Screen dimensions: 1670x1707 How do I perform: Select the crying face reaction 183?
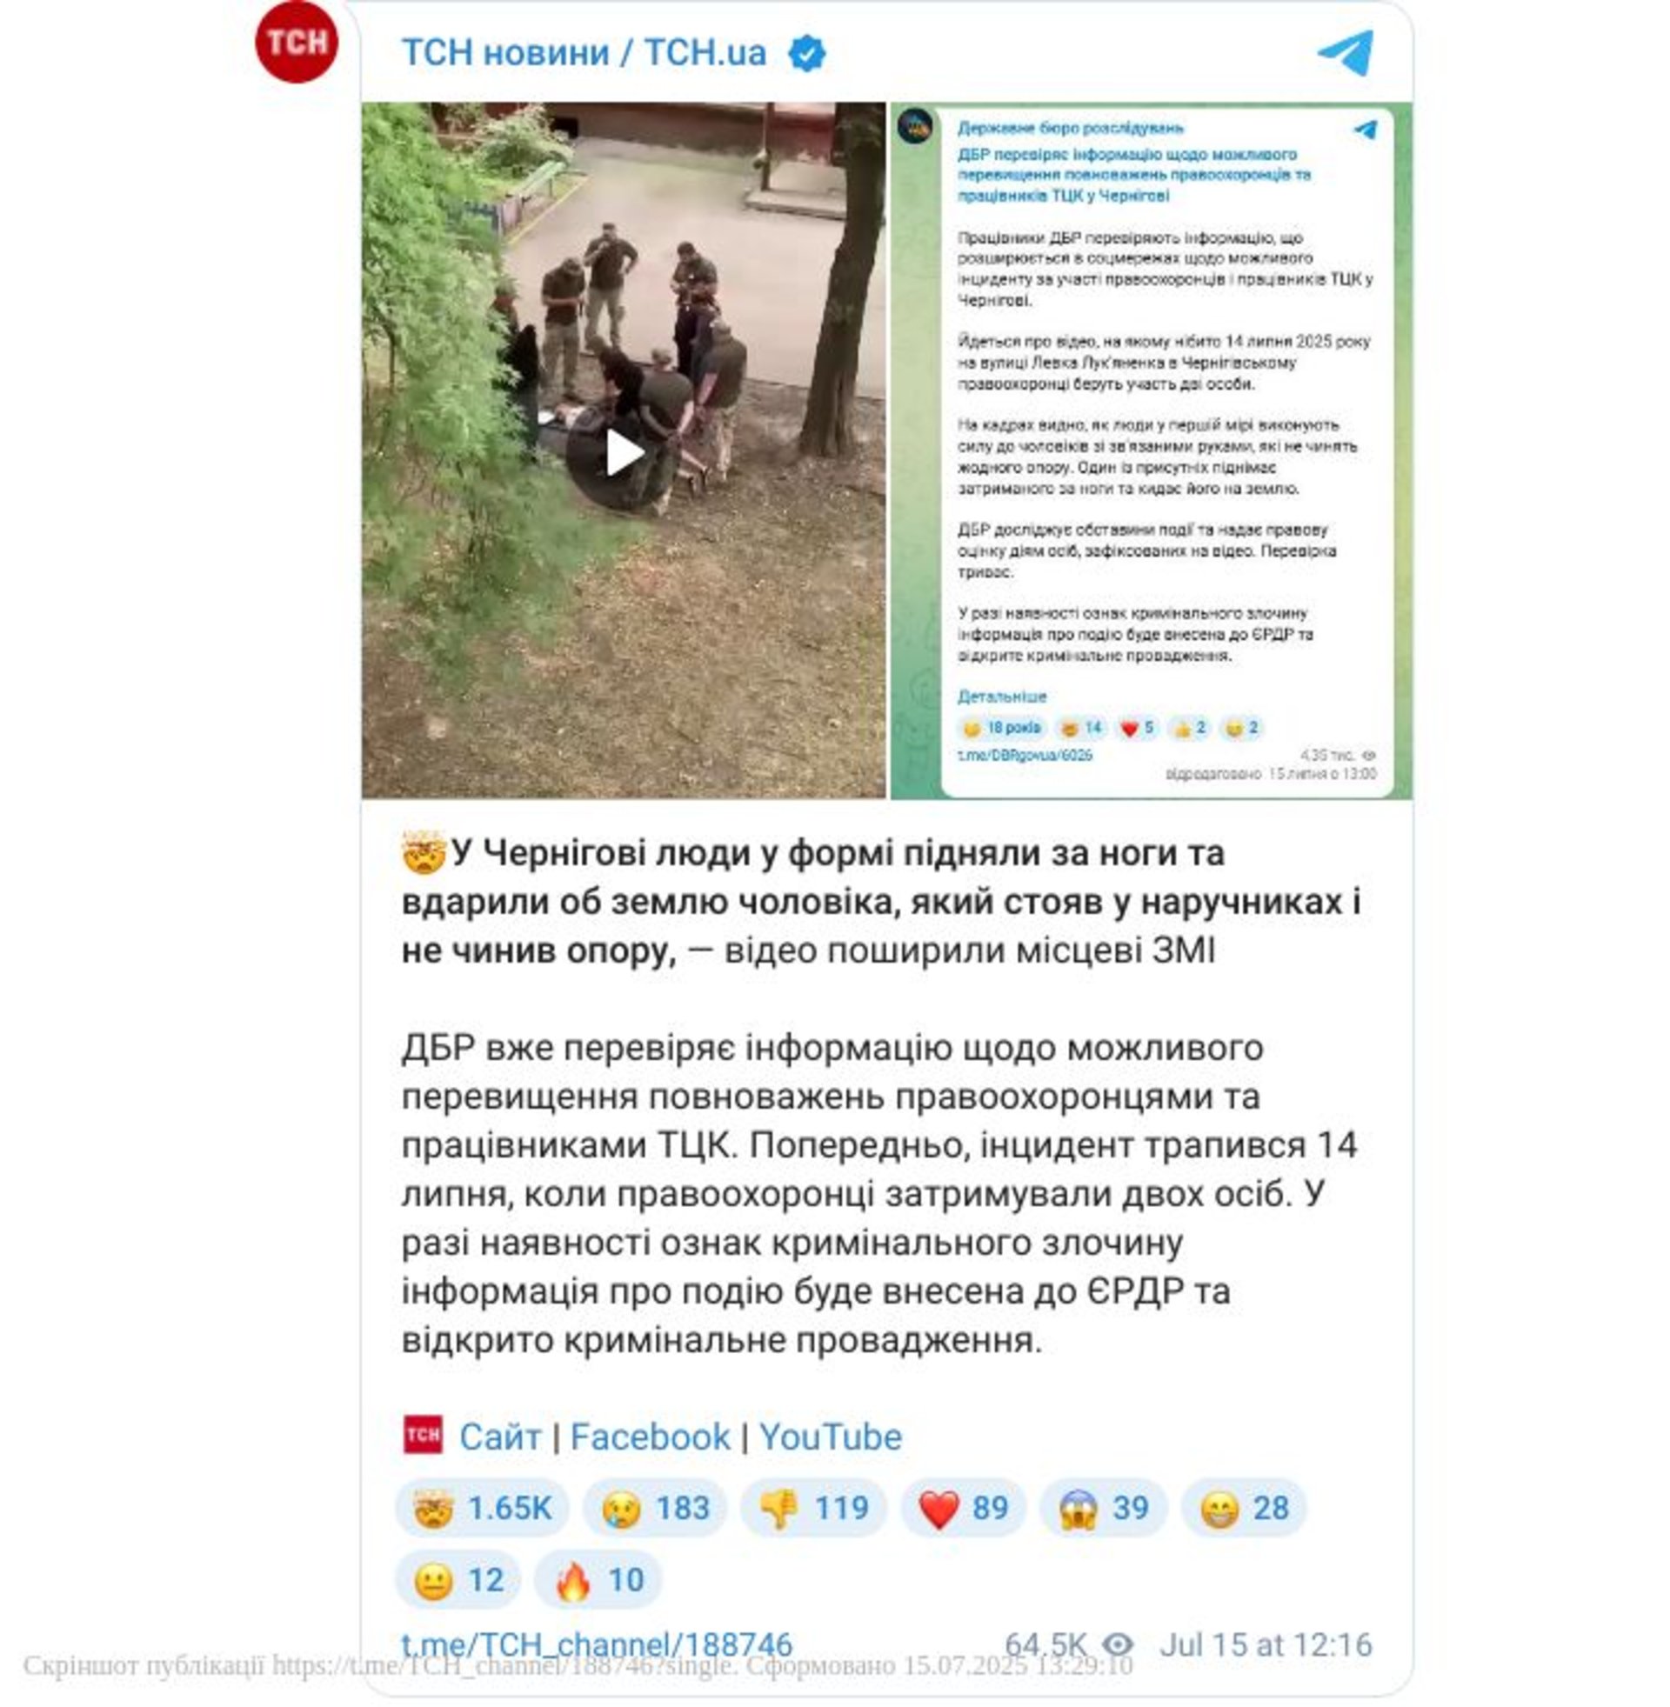[x=654, y=1508]
